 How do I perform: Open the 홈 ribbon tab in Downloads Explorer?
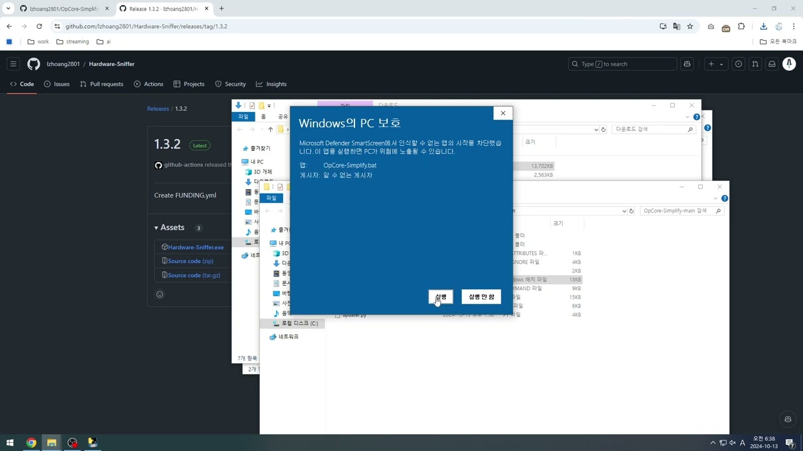point(263,117)
